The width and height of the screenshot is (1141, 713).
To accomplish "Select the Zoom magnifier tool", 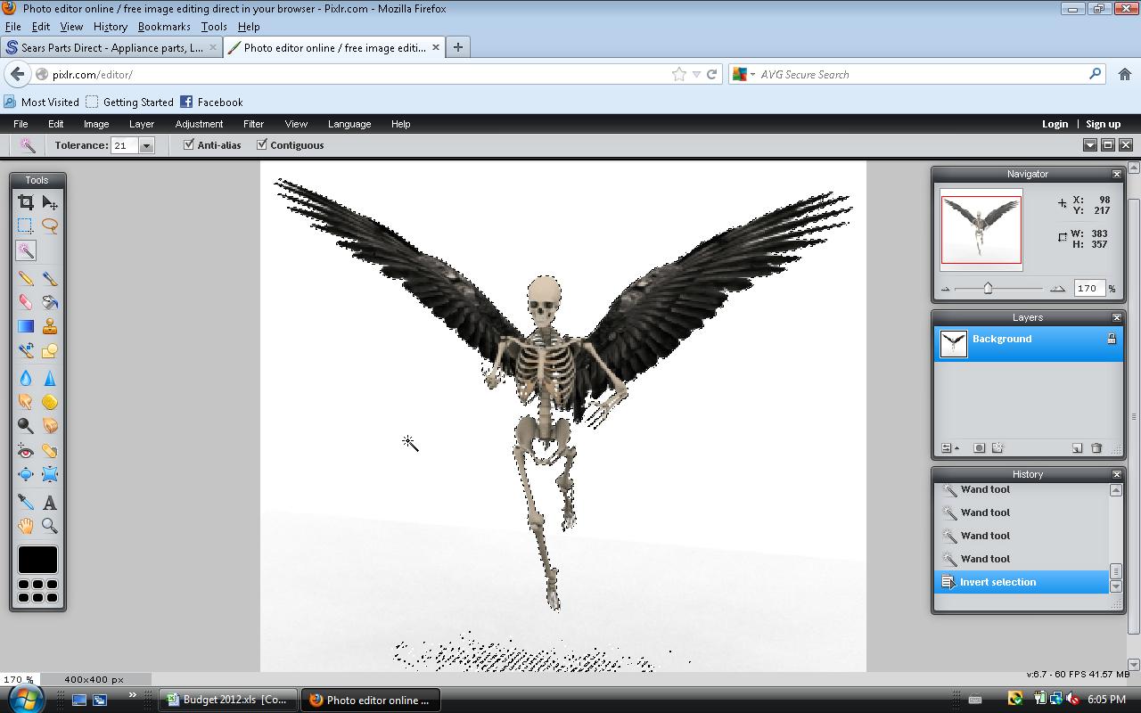I will tap(50, 527).
